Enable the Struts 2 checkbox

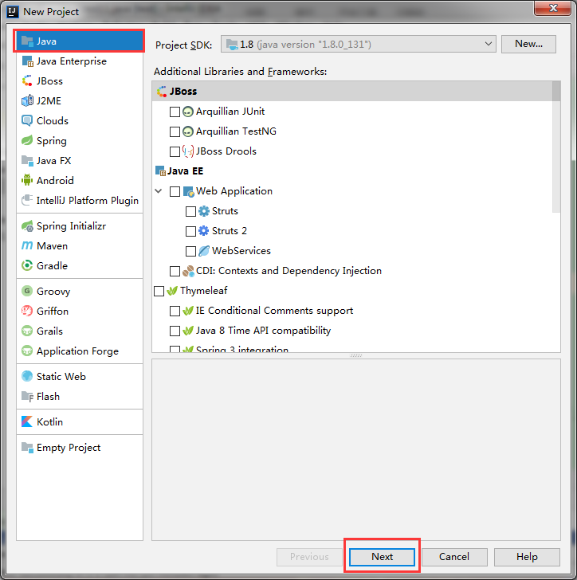[x=190, y=231]
